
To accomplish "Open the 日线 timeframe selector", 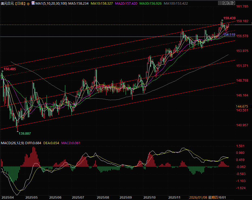I will click(20, 3).
